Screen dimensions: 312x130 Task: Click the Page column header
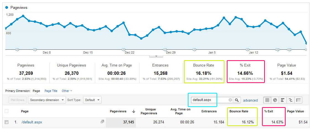click(25, 111)
